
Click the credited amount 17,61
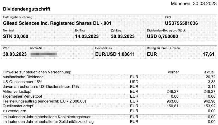pos(208,54)
